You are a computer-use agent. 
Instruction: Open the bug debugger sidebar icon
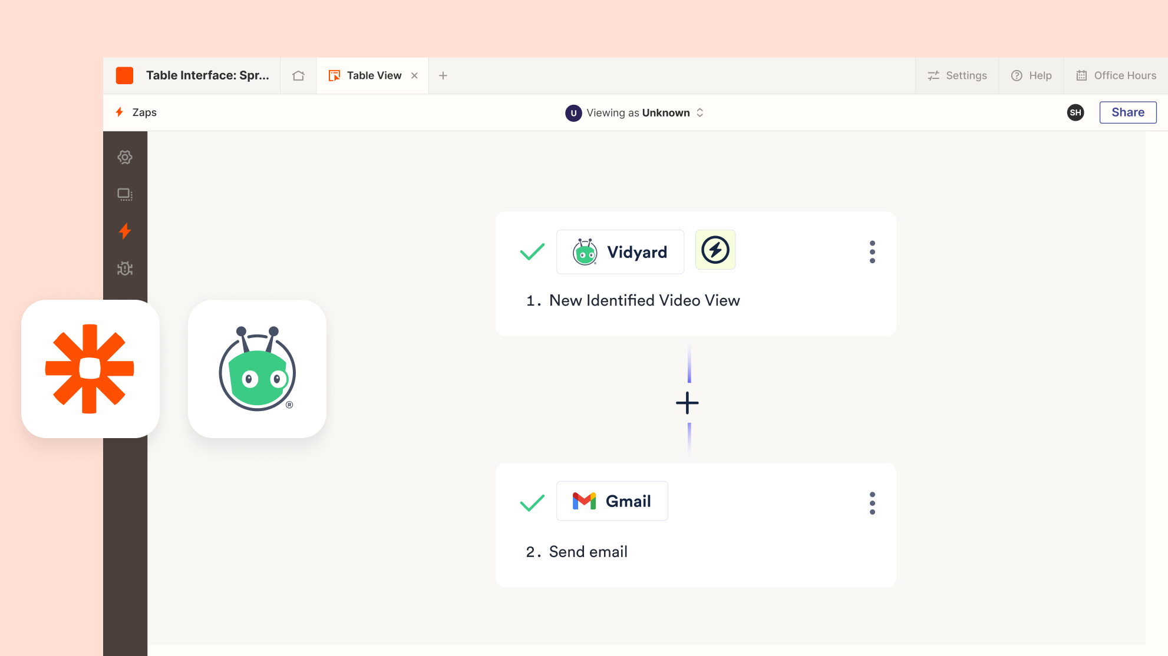(x=125, y=269)
